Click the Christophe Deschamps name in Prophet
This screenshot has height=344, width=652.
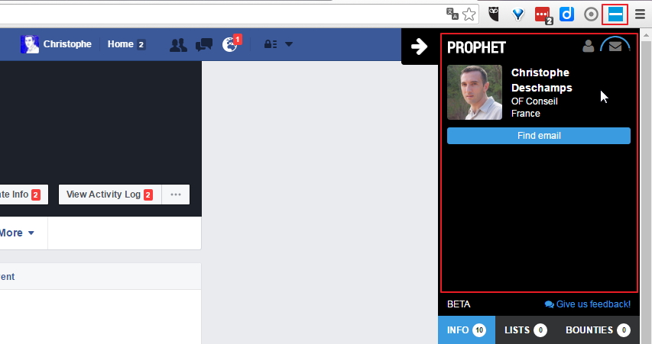[x=541, y=80]
